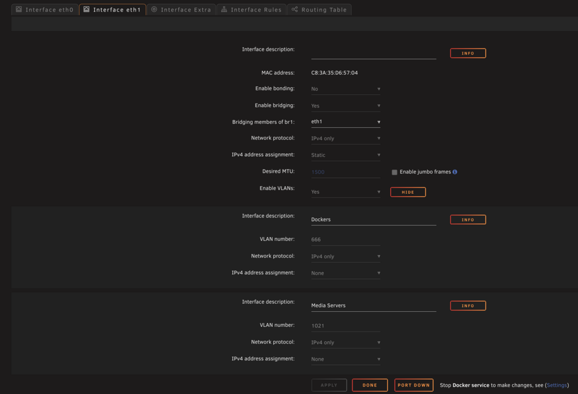Click the jumbo frames blue info icon
Viewport: 578px width, 394px height.
455,172
